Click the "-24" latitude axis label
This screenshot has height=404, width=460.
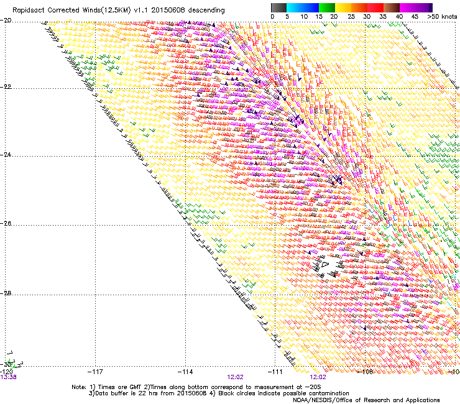(x=6, y=155)
